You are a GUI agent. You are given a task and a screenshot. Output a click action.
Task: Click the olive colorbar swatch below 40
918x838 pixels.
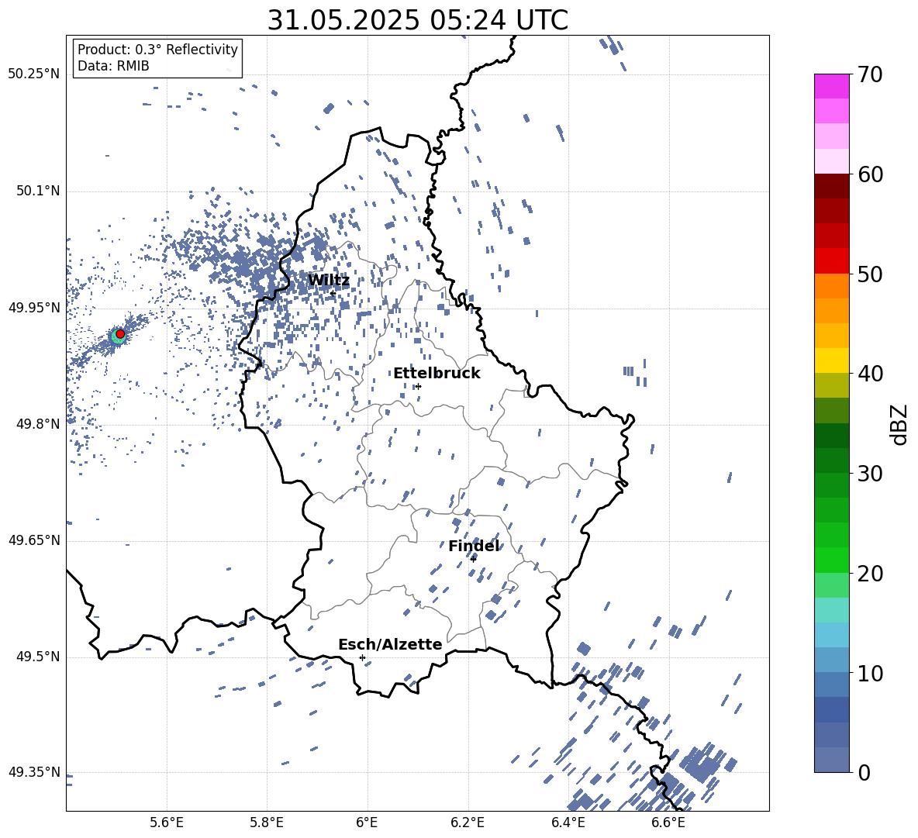point(831,385)
